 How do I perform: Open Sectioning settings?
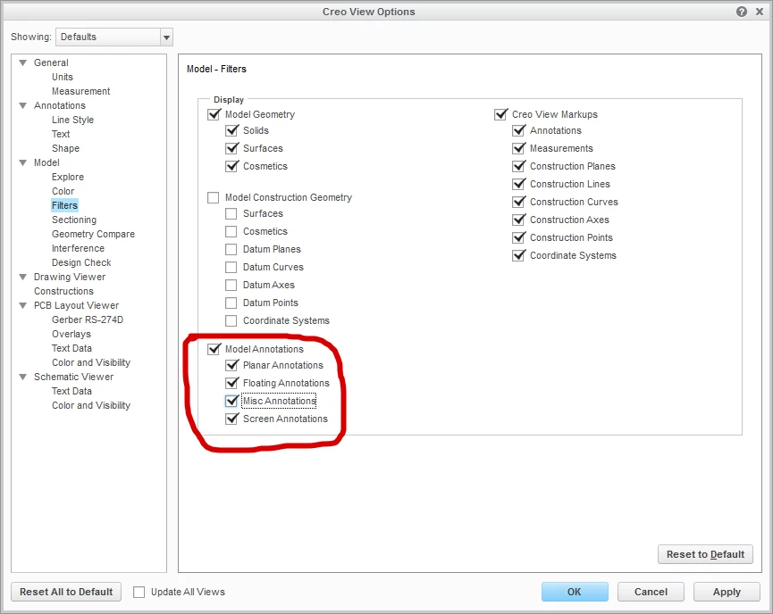pyautogui.click(x=74, y=220)
